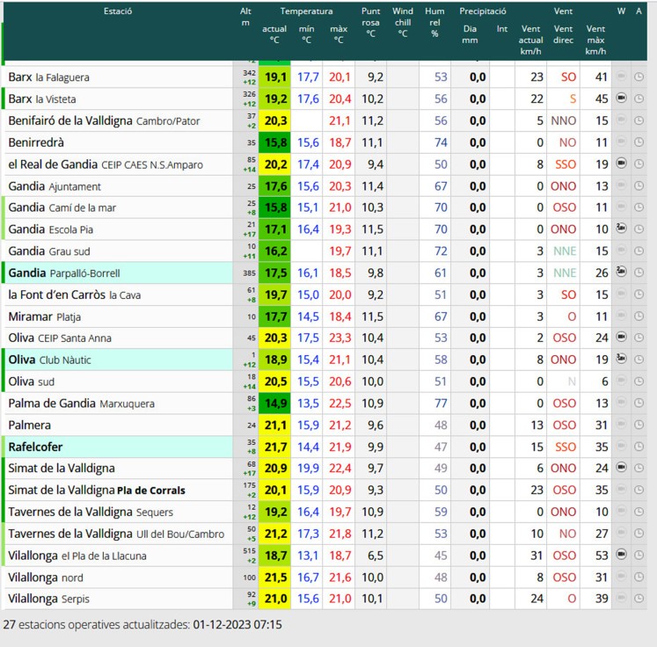Click NNE wind direction in Gandia Grau sud row
Screen dimensions: 657x647
click(565, 251)
